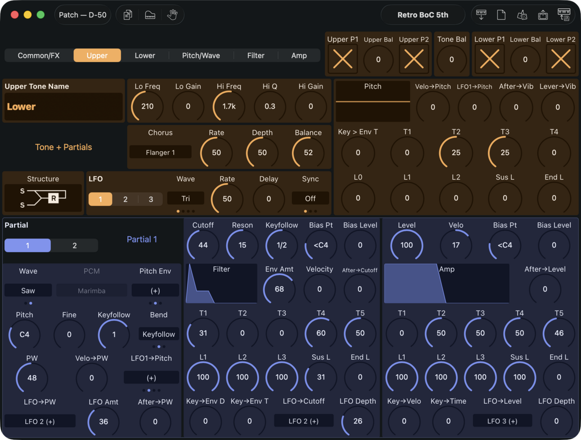Switch to the Filter tab
Viewport: 581px width, 440px height.
point(256,55)
